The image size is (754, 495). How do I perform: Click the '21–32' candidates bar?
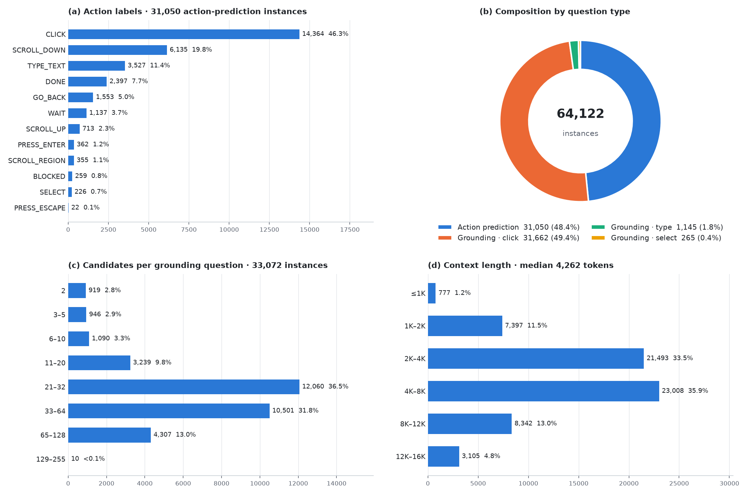tap(184, 387)
